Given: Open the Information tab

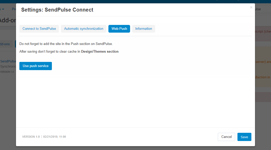Looking at the screenshot, I should 144,29.
